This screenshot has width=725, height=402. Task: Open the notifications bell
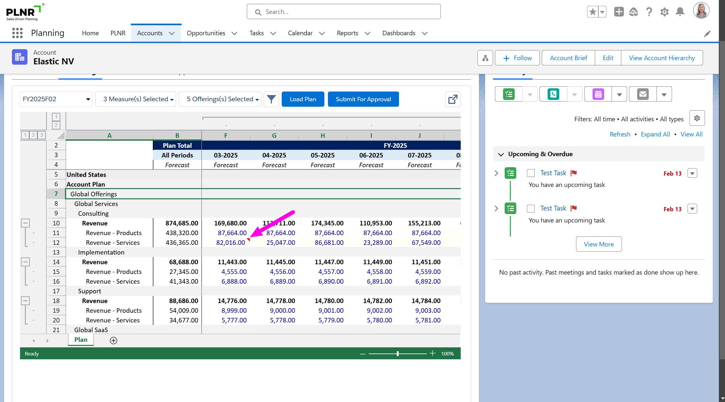(680, 12)
